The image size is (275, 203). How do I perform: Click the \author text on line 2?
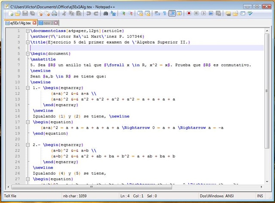pos(39,36)
